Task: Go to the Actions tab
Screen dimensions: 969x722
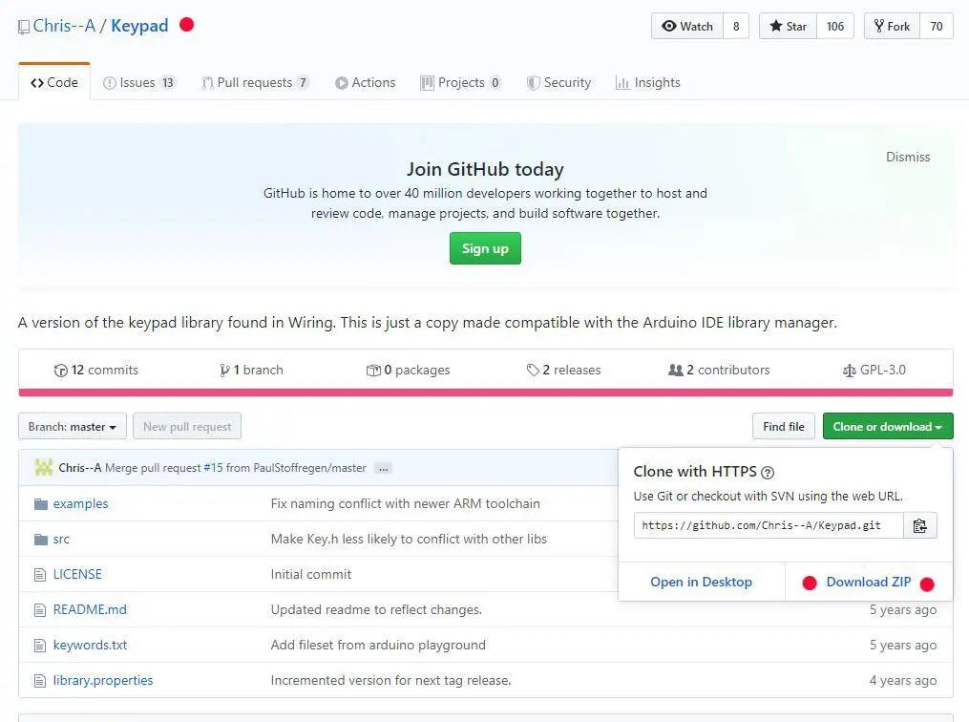Action: (366, 82)
